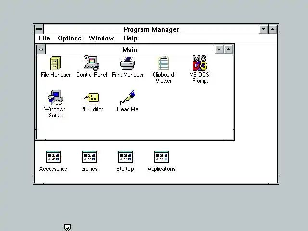Screen dimensions: 308x231
Task: Click the "StartUp" group label
Action: click(x=125, y=169)
